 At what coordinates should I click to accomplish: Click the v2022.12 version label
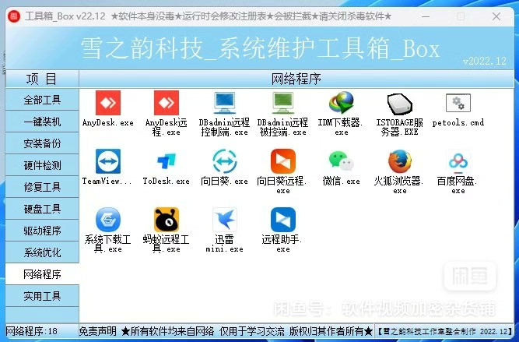click(485, 61)
